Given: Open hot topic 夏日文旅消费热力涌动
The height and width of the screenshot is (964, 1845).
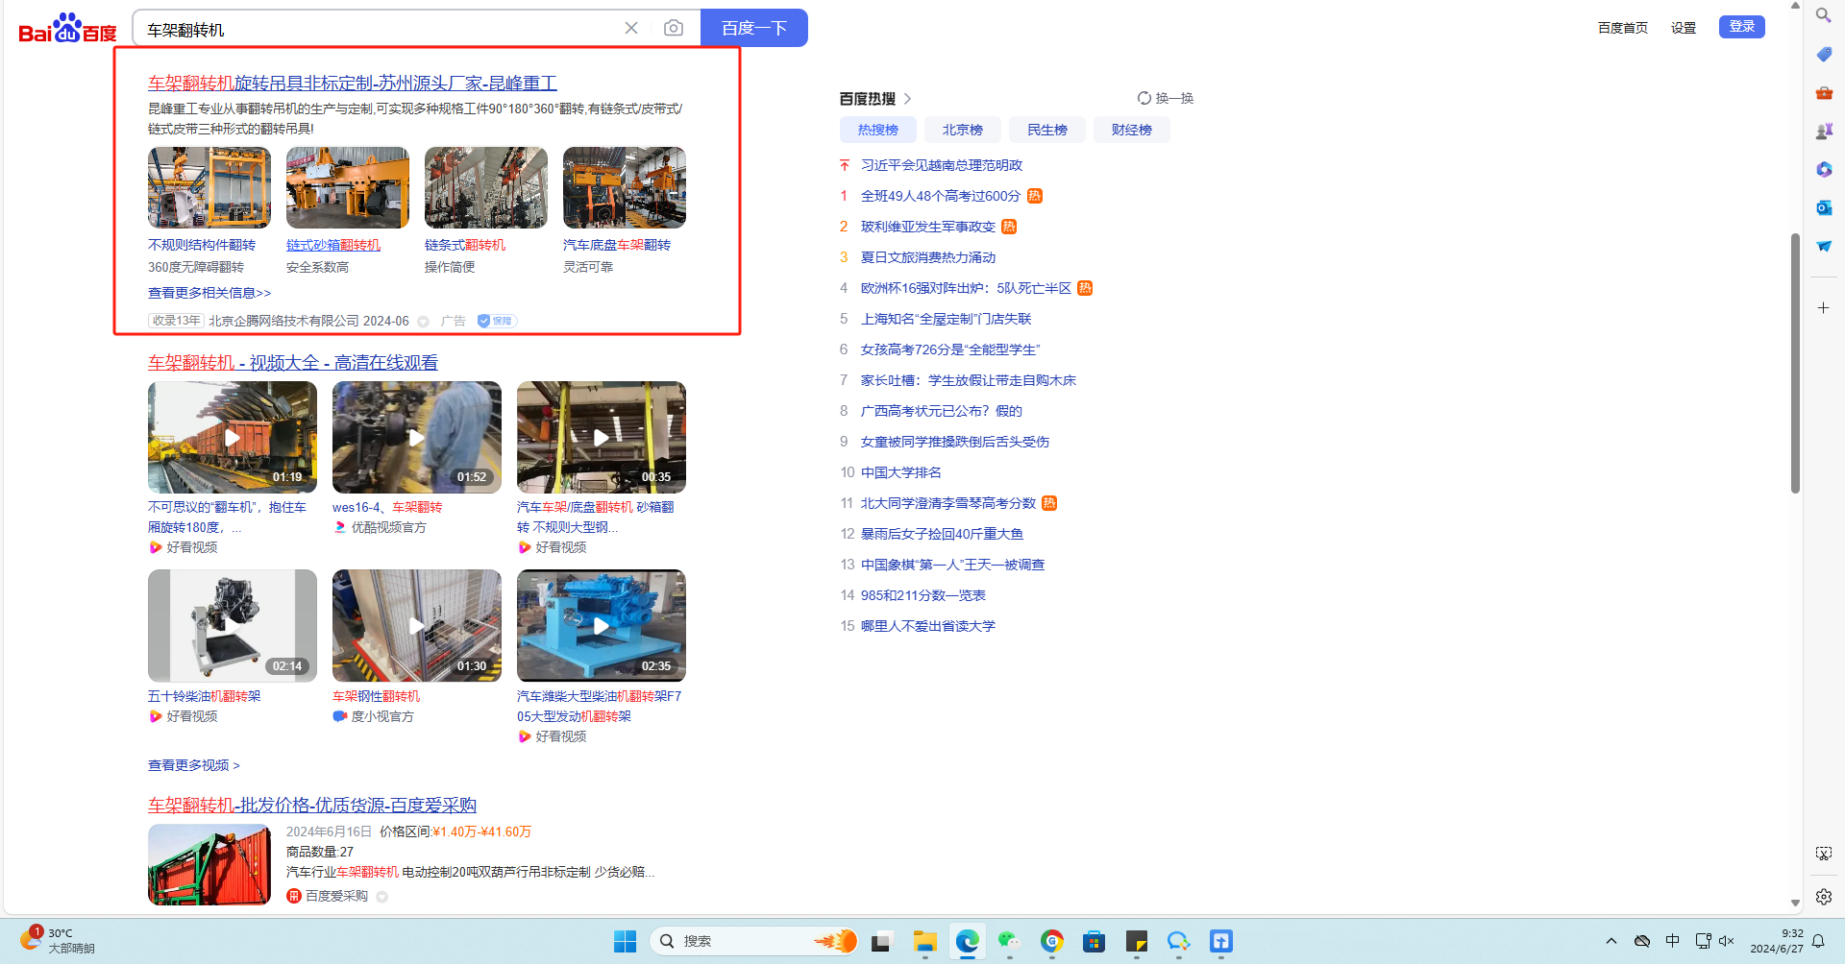Looking at the screenshot, I should pos(928,257).
